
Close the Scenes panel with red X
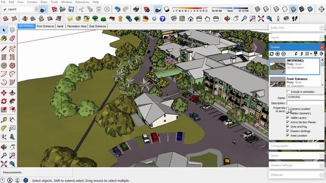[322, 47]
